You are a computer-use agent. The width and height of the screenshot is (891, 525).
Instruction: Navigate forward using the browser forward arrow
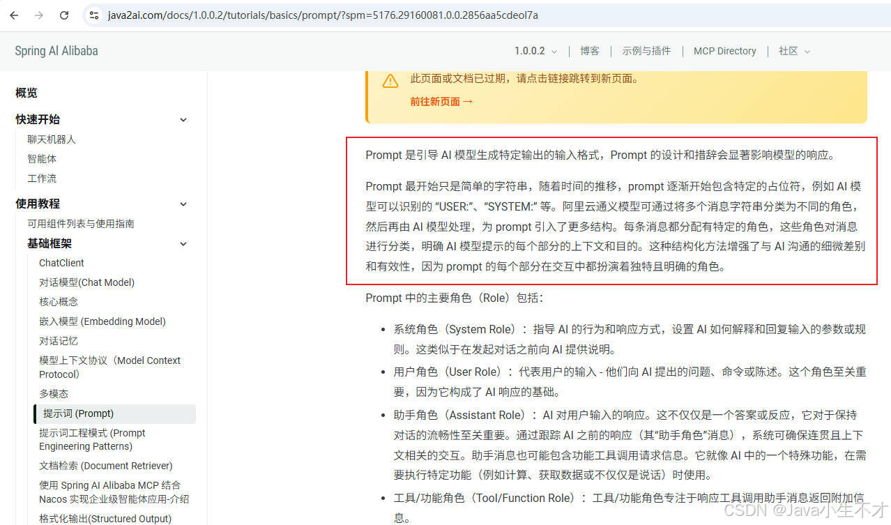[x=39, y=15]
